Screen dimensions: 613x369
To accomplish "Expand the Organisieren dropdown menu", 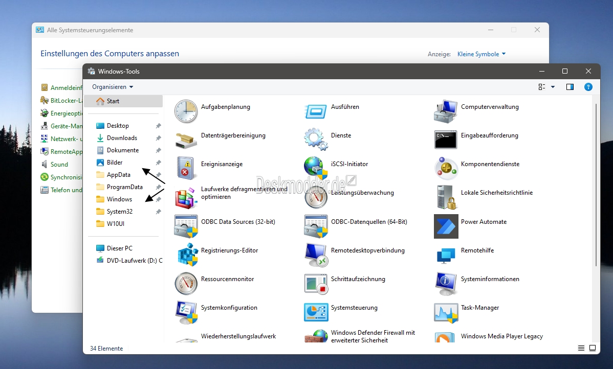I will [113, 87].
